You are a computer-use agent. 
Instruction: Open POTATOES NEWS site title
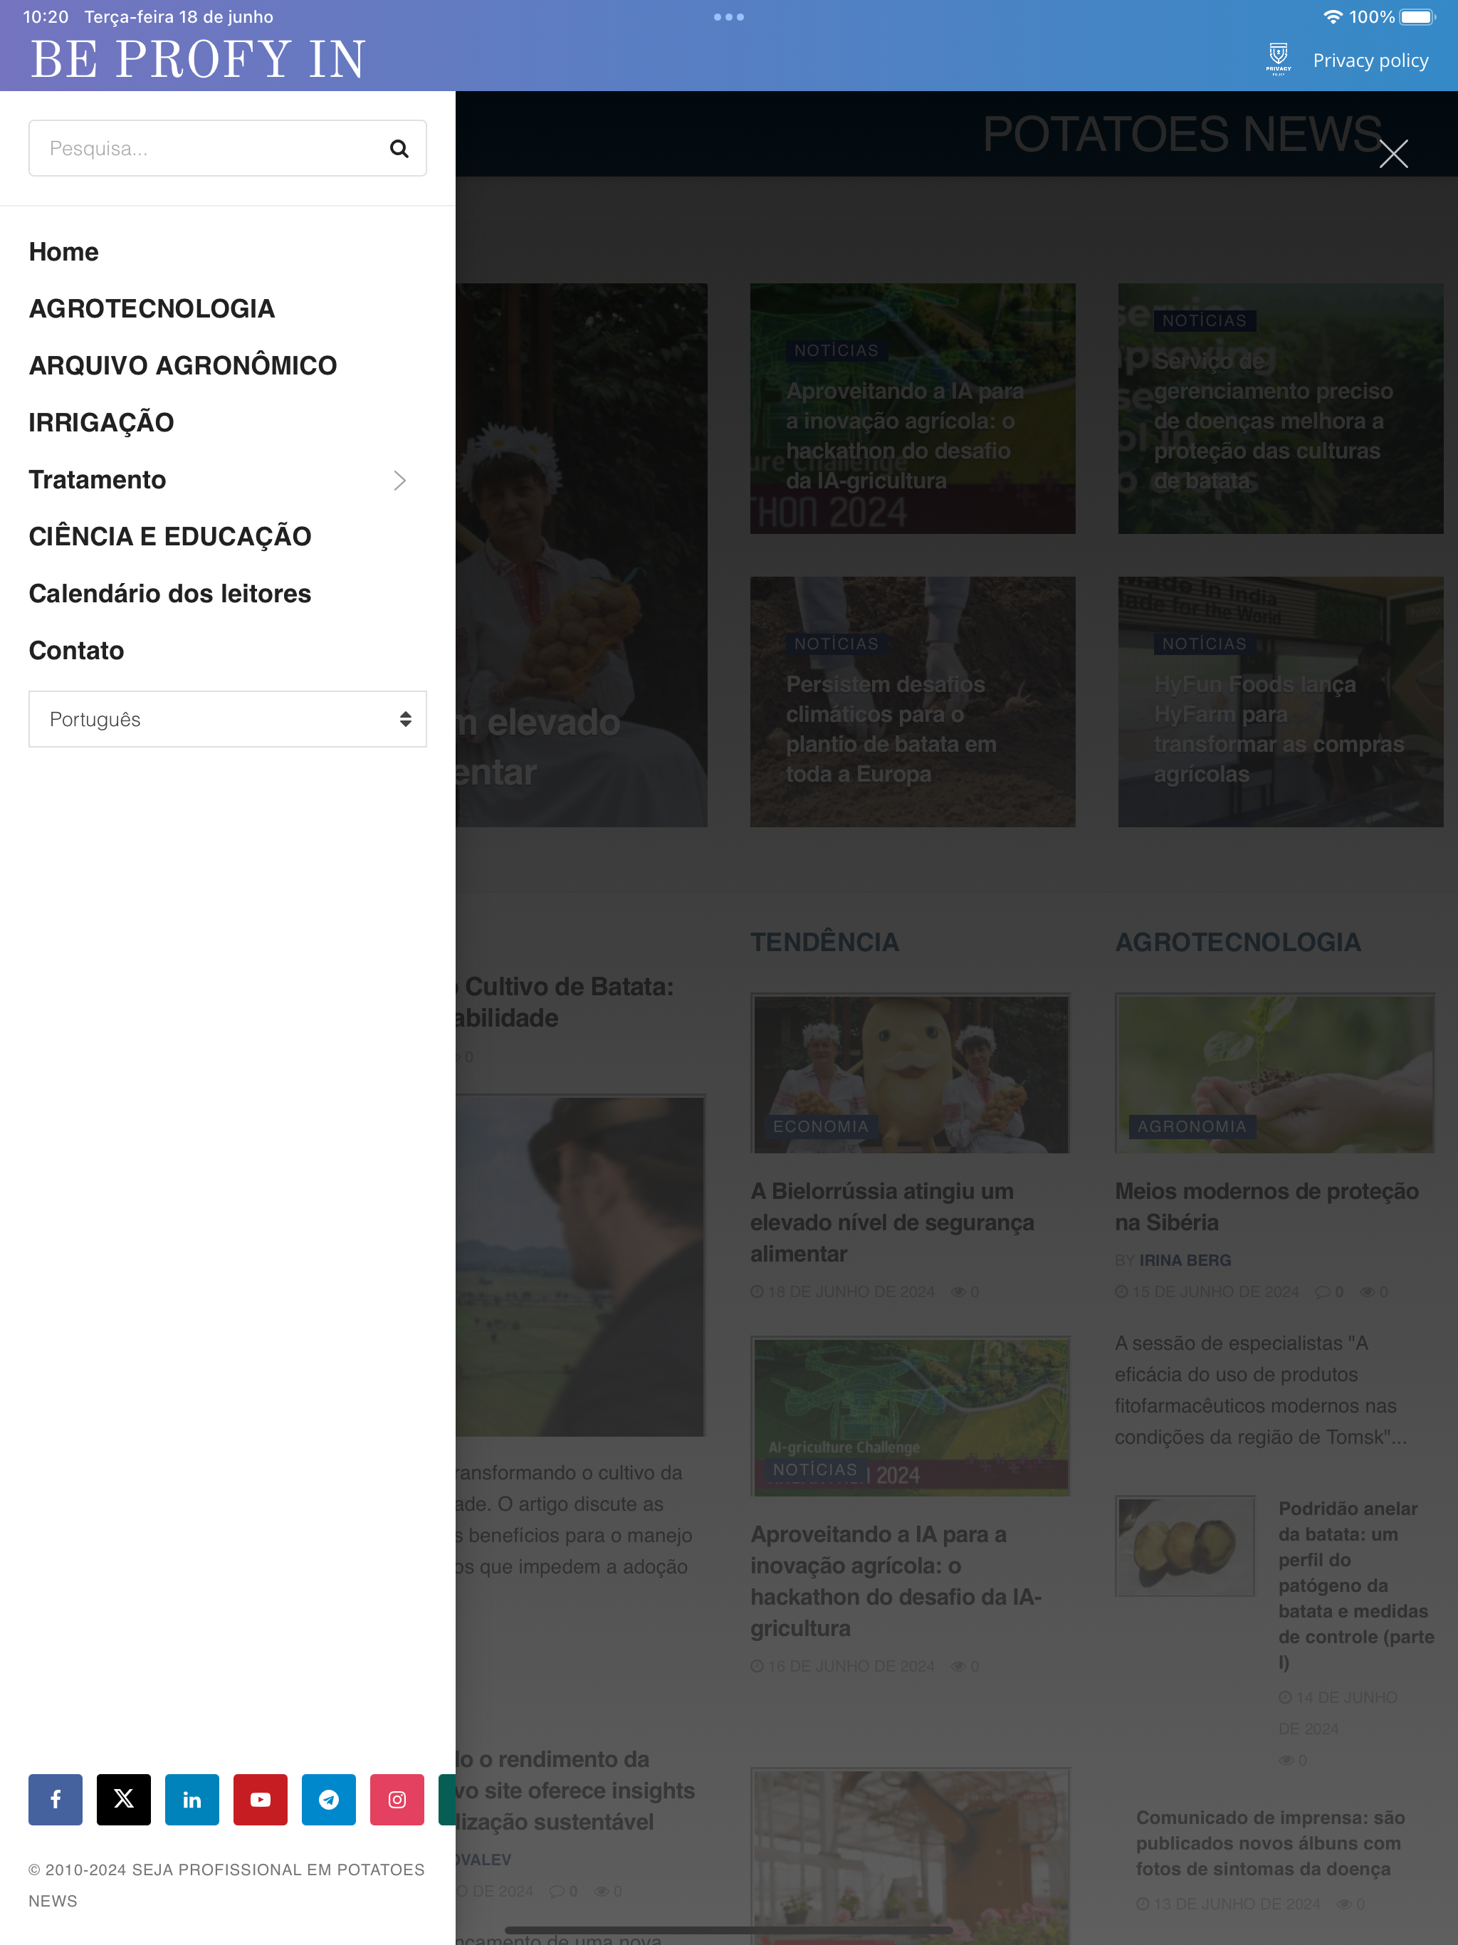pos(1181,134)
